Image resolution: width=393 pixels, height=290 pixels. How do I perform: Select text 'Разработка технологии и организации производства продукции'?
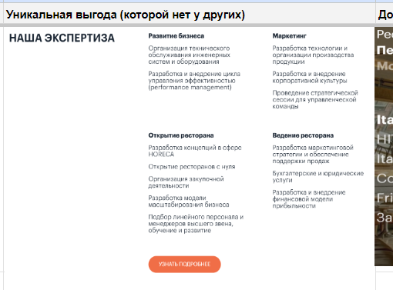pyautogui.click(x=313, y=55)
